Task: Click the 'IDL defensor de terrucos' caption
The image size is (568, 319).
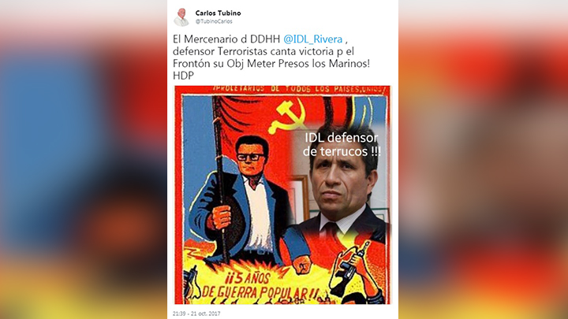Action: [x=342, y=144]
